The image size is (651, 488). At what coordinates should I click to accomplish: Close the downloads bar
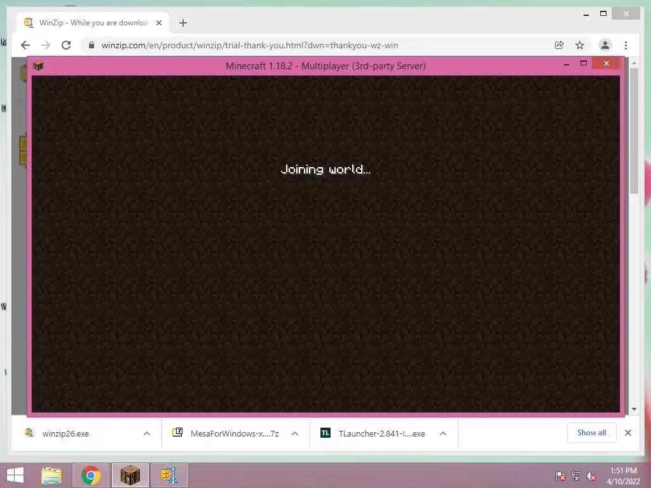point(628,433)
